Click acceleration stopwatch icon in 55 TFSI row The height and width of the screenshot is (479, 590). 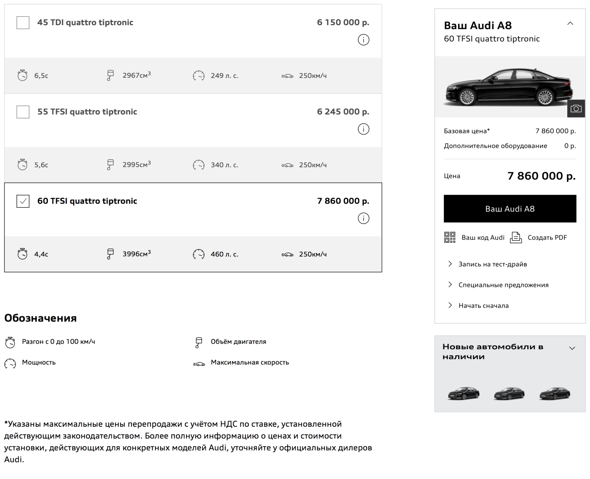22,165
